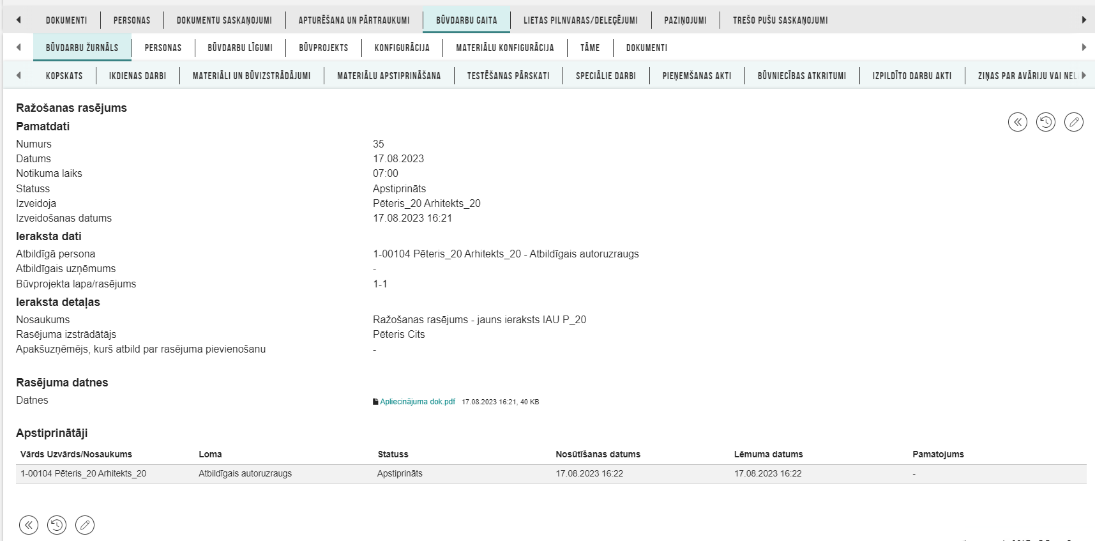Click Atbildīgā persona value with autoruzraugs

tap(506, 254)
